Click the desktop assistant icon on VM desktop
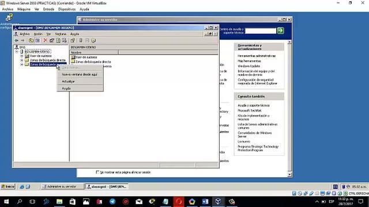This screenshot has height=207, width=369. pyautogui.click(x=9, y=17)
